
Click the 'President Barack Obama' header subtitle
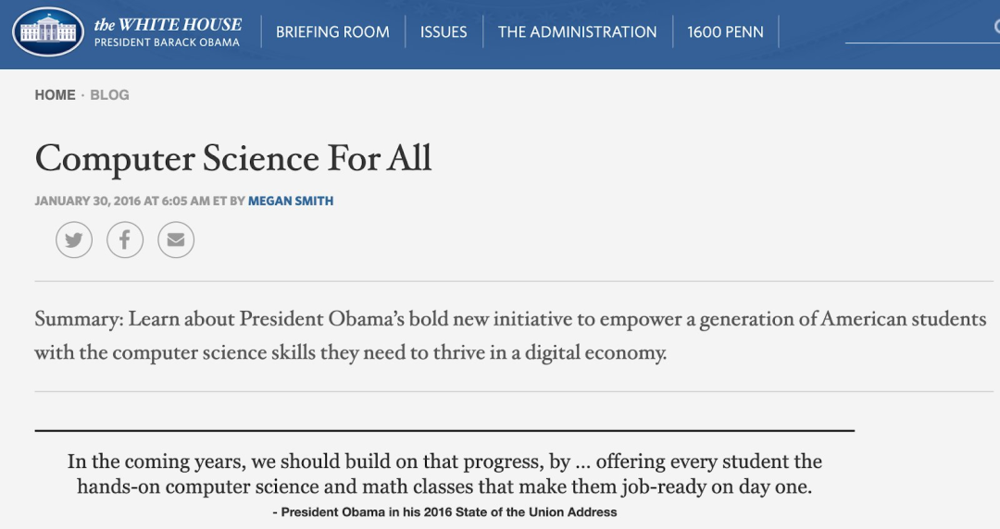coord(167,43)
